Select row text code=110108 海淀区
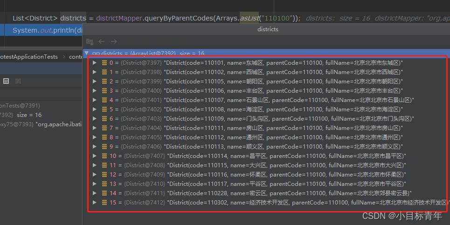The image size is (450, 225). [283, 109]
